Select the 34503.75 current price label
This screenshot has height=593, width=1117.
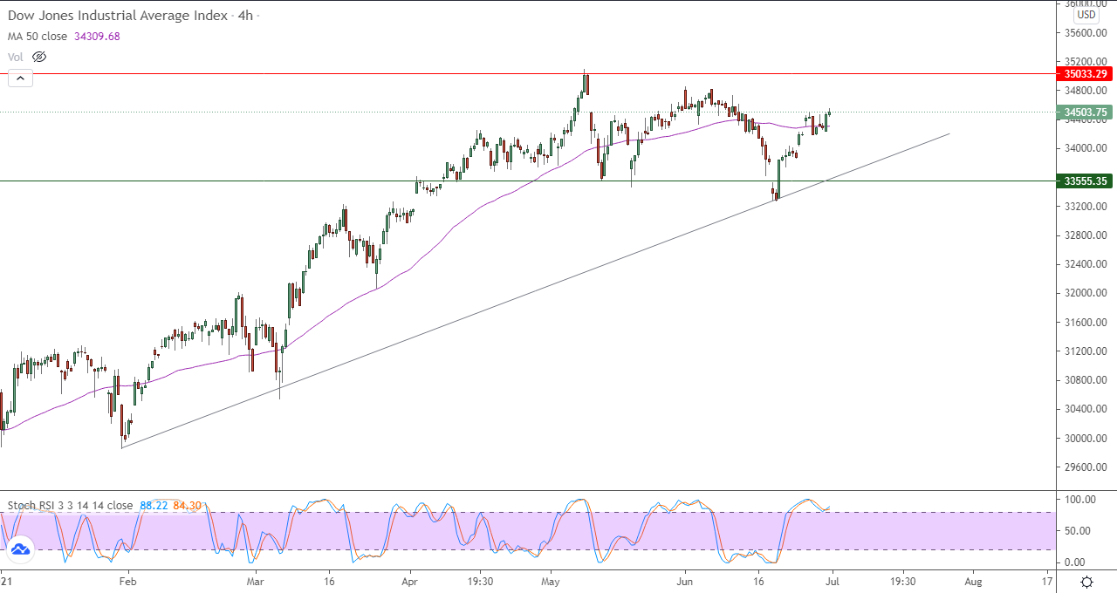(1085, 112)
